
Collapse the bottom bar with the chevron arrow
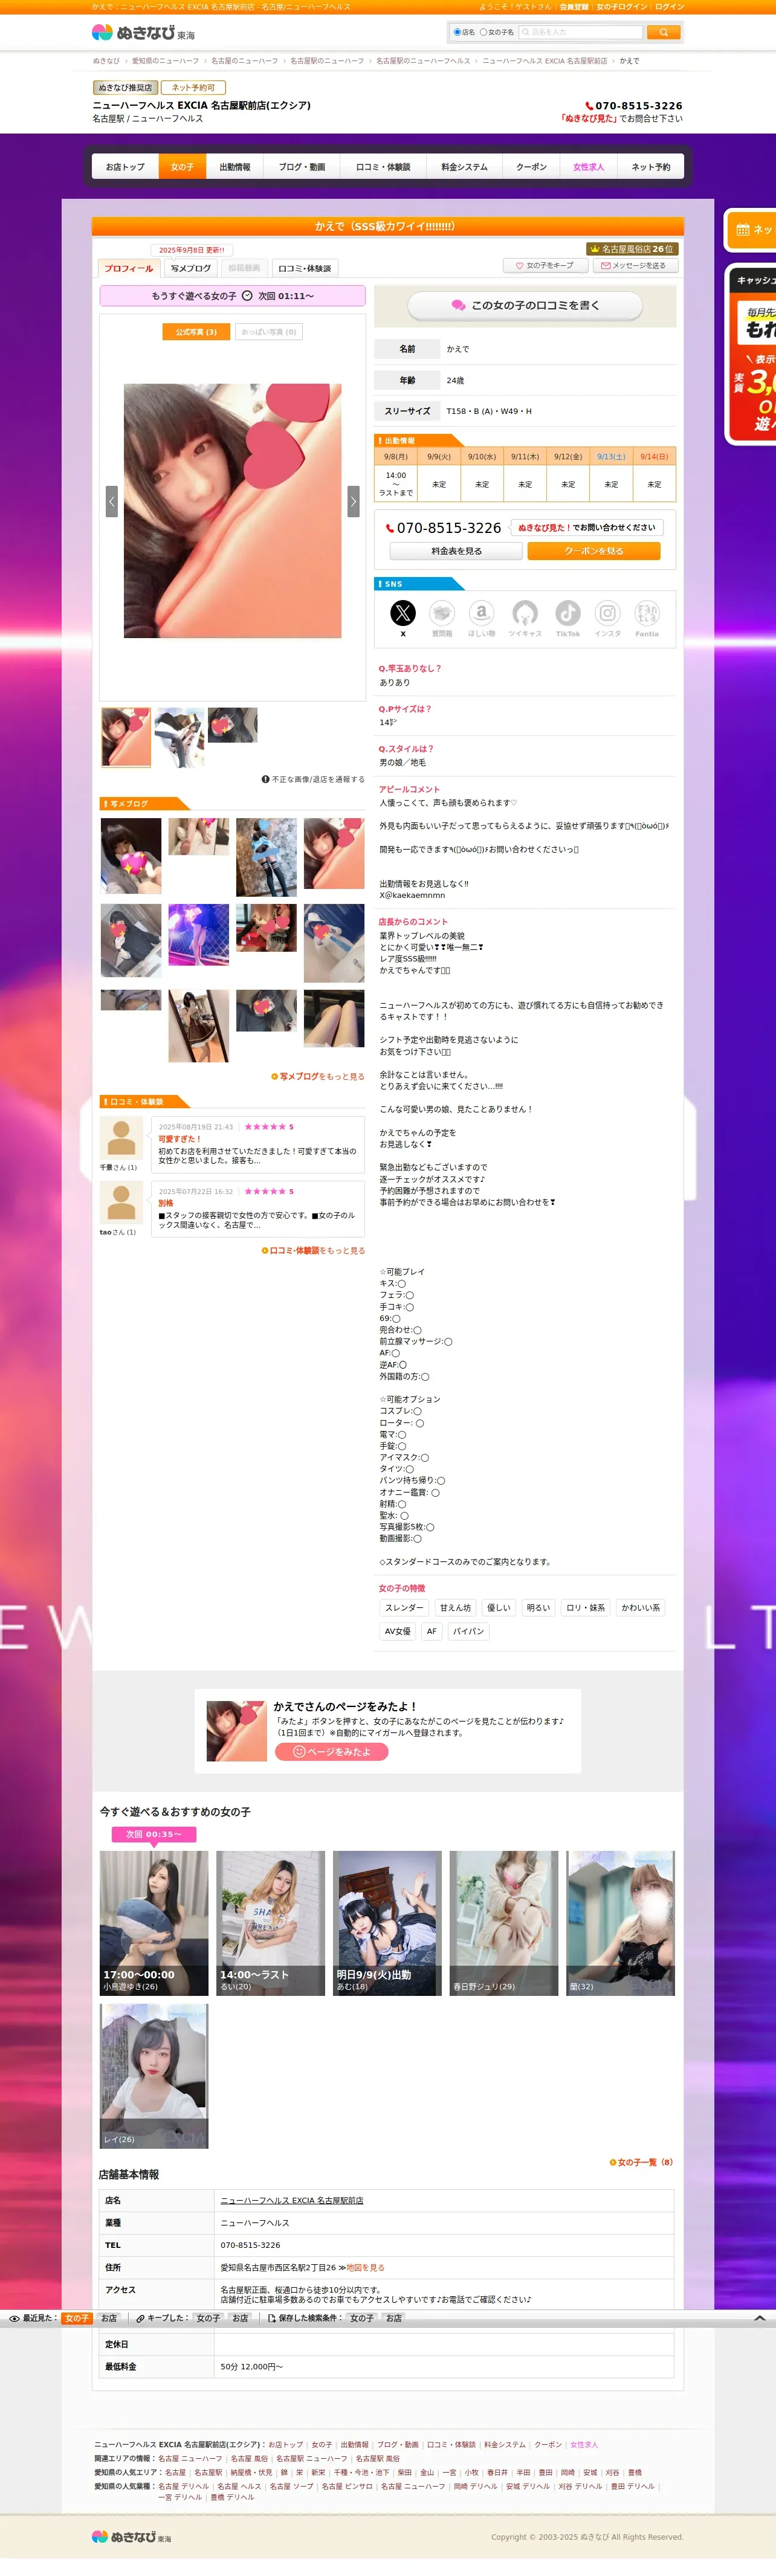(759, 2318)
